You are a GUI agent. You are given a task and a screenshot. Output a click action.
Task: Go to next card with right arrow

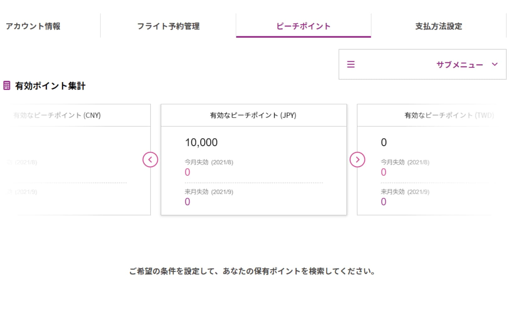pyautogui.click(x=357, y=160)
